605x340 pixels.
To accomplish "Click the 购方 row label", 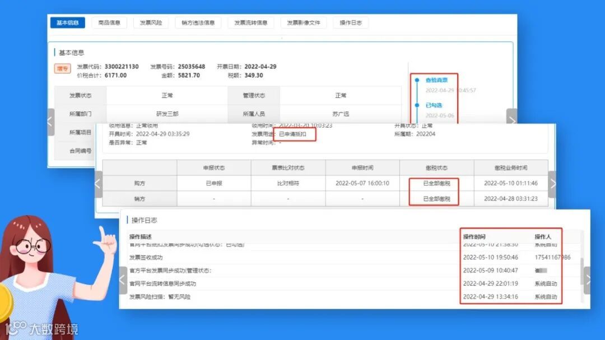I will coord(139,183).
